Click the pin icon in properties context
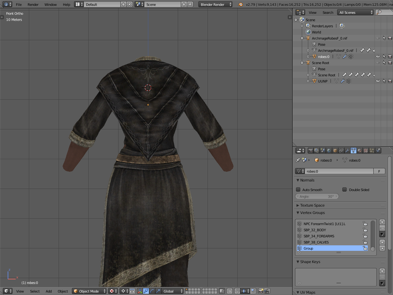 [x=298, y=160]
